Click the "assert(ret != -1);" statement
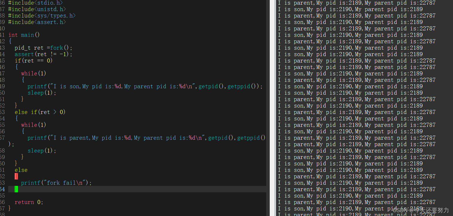453x216 pixels. click(43, 54)
